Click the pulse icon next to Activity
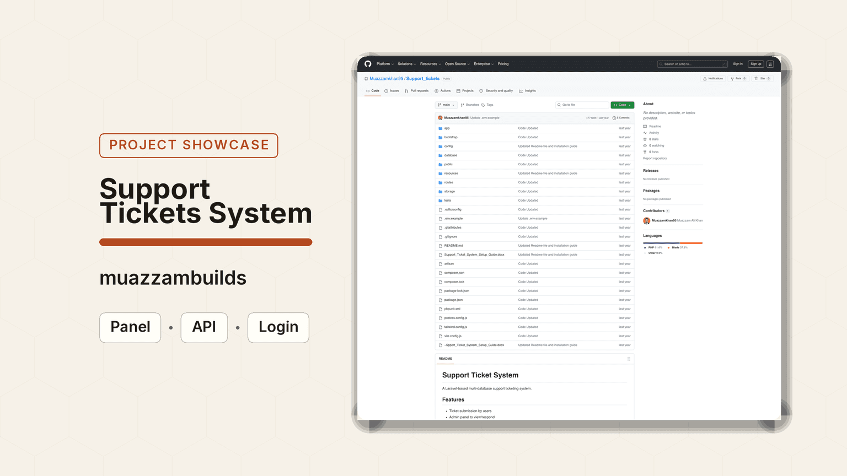This screenshot has width=847, height=476. pyautogui.click(x=645, y=133)
